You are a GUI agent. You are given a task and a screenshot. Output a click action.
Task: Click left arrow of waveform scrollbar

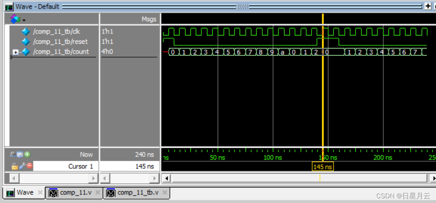[x=166, y=178]
